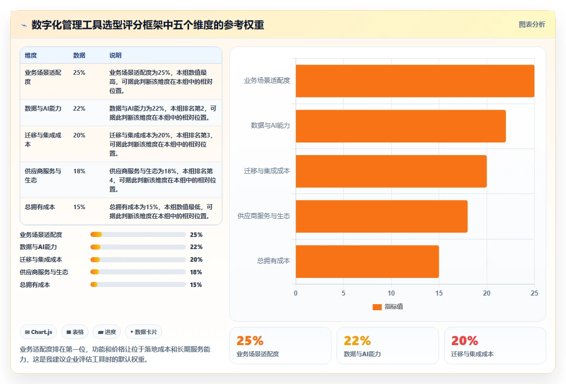Click the 维度 column header

pos(31,56)
